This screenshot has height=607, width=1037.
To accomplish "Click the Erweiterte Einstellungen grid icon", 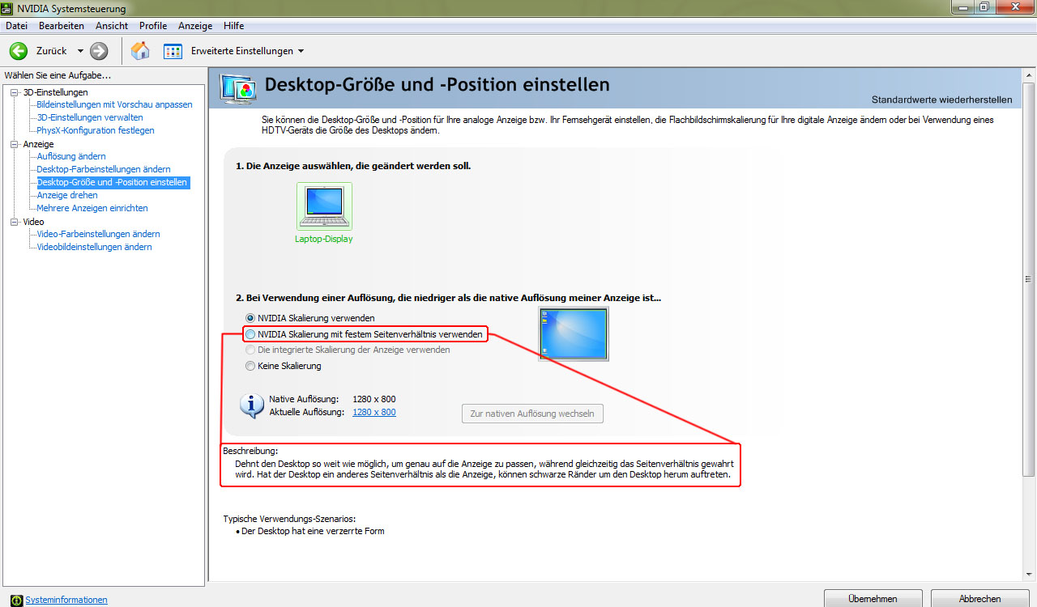I will click(173, 51).
